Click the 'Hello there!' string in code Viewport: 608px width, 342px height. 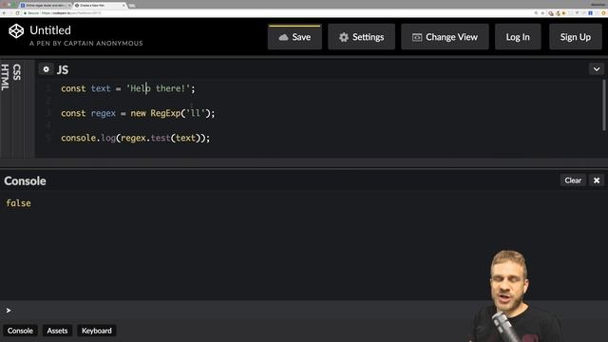tap(159, 88)
